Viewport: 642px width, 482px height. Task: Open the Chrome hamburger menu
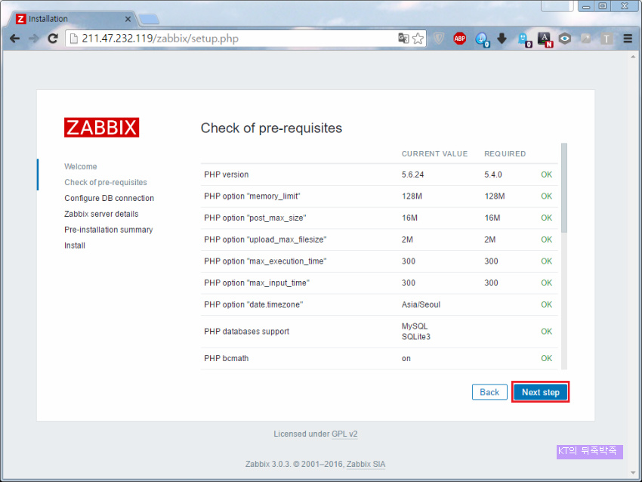[x=628, y=39]
